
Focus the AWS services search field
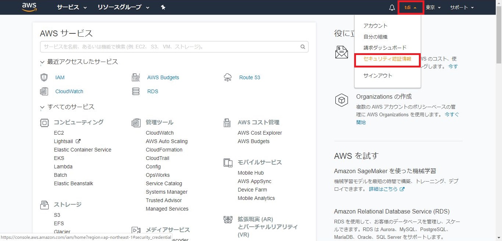click(x=169, y=47)
